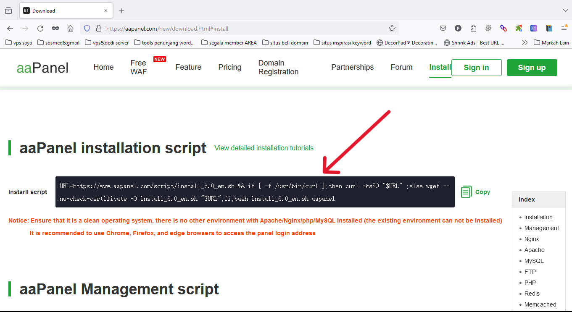
Task: Open the 'vps&dedi server' bookmark folder
Action: coord(107,42)
